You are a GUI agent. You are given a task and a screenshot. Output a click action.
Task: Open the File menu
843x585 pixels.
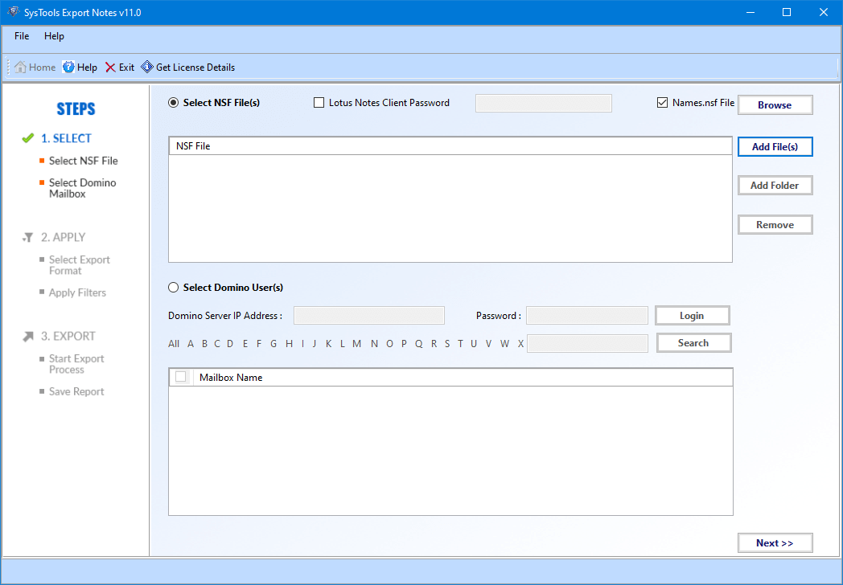click(x=22, y=36)
